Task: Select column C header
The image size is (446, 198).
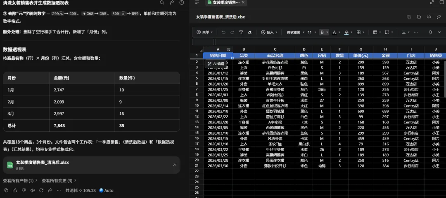Action: click(x=275, y=49)
